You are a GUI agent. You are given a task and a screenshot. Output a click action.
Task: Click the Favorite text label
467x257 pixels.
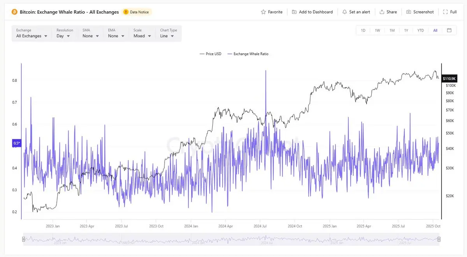pos(275,12)
